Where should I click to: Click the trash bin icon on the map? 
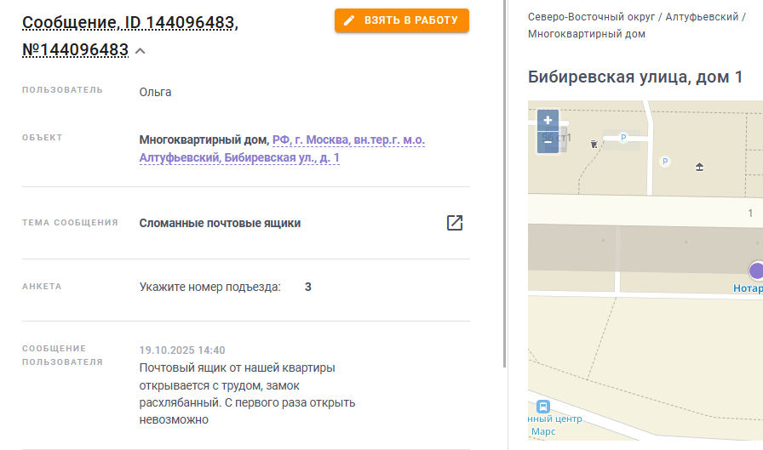click(594, 144)
